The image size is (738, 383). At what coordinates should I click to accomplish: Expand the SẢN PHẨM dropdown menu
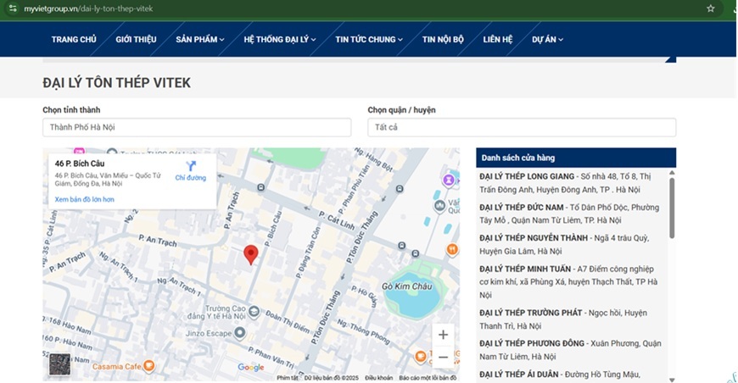coord(200,40)
